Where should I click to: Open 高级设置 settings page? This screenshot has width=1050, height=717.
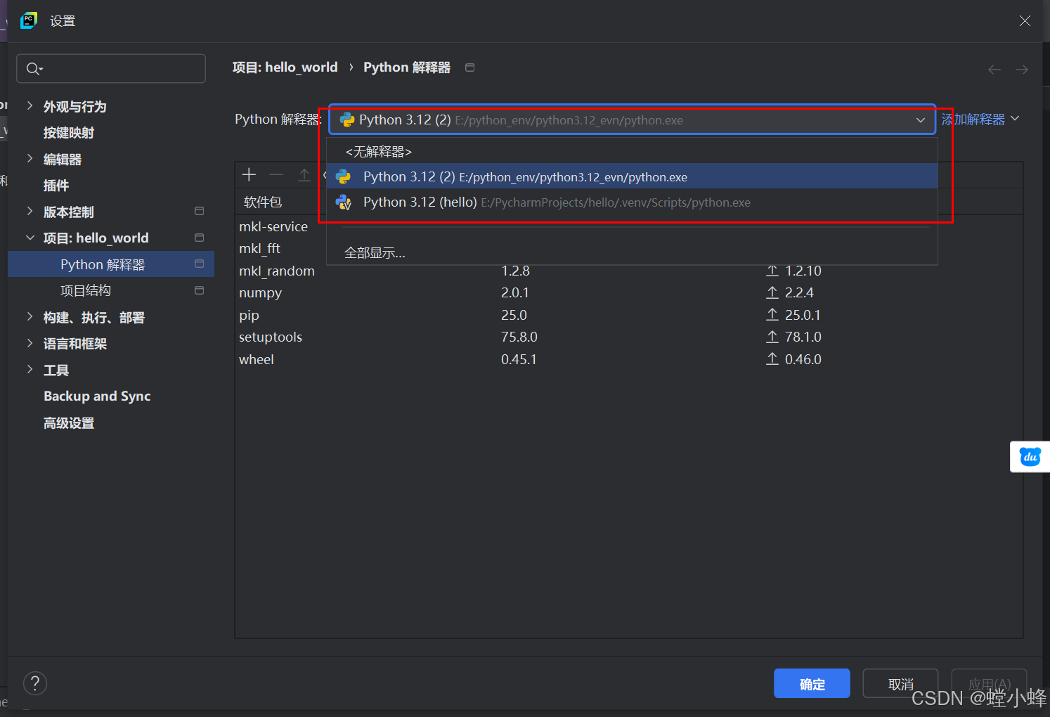pyautogui.click(x=69, y=422)
